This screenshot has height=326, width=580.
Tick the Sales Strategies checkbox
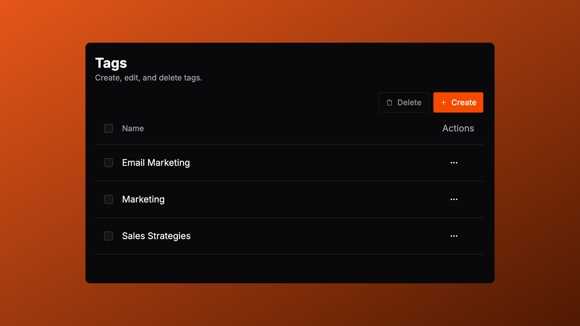point(109,236)
